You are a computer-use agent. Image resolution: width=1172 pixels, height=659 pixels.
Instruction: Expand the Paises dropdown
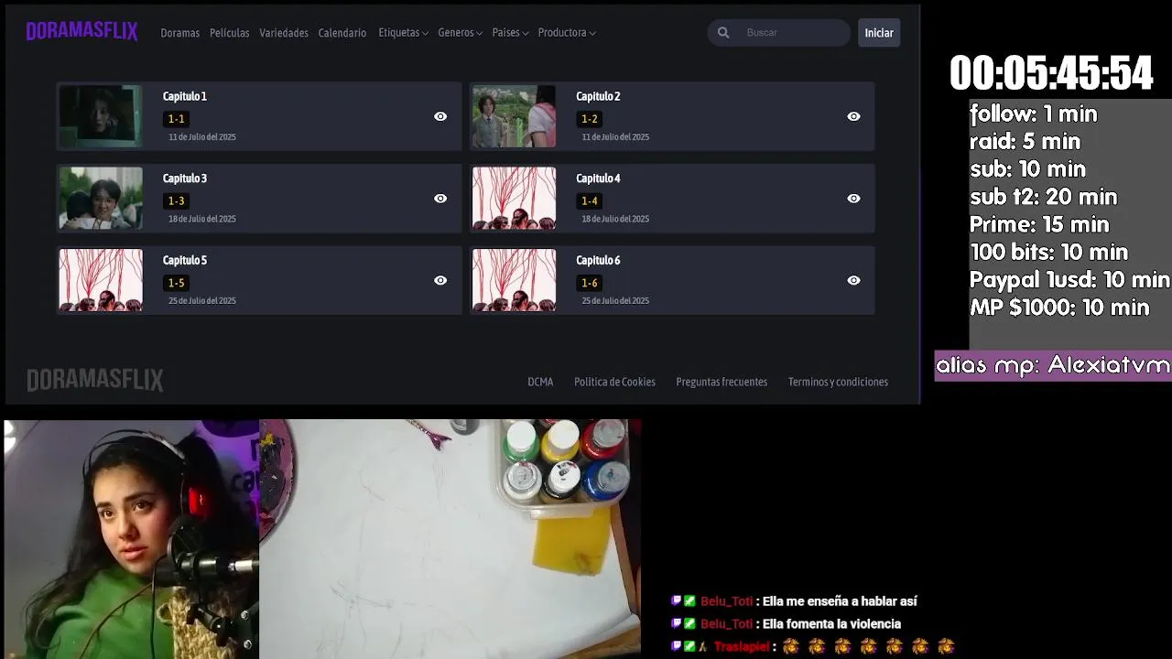pyautogui.click(x=510, y=33)
